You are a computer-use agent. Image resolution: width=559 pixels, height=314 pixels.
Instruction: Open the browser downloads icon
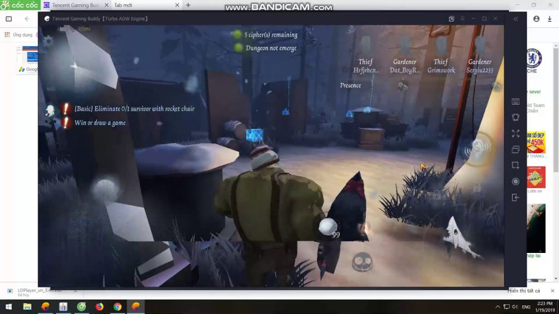point(549,19)
